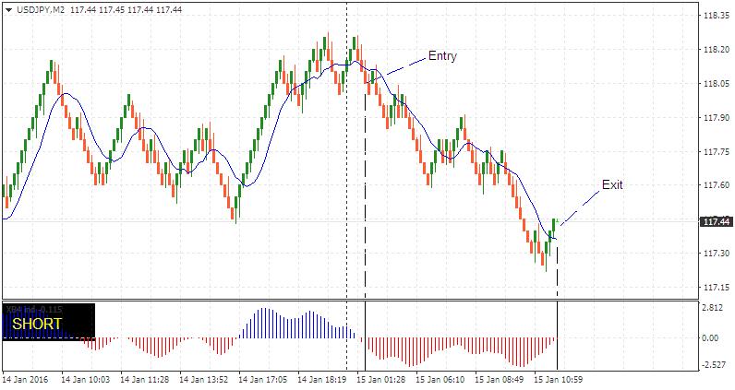Select the 2.812 indicator scale label
The image size is (735, 390).
[x=715, y=307]
